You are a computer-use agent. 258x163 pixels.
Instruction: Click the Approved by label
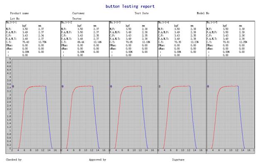click(98, 160)
